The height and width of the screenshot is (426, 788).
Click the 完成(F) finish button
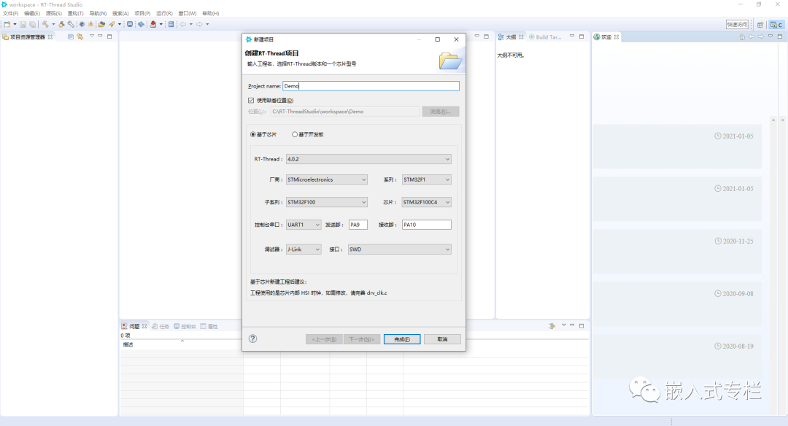point(402,339)
